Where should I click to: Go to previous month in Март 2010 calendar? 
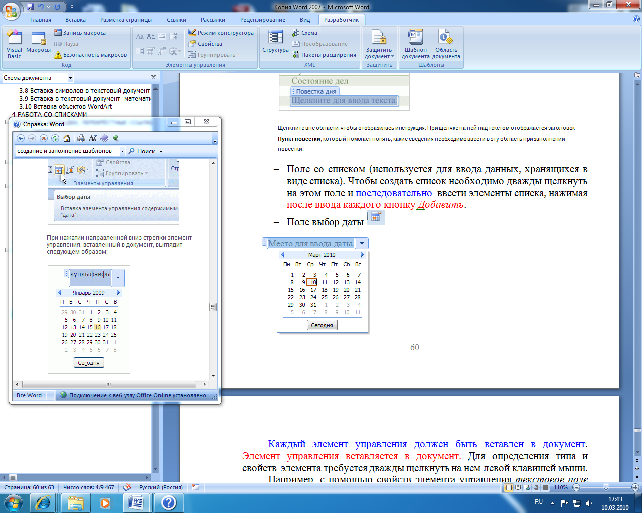pyautogui.click(x=283, y=255)
